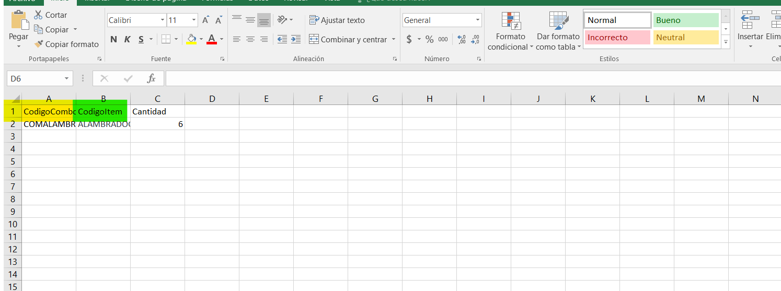781x291 pixels.
Task: Click the D6 Name Box field
Action: point(35,78)
